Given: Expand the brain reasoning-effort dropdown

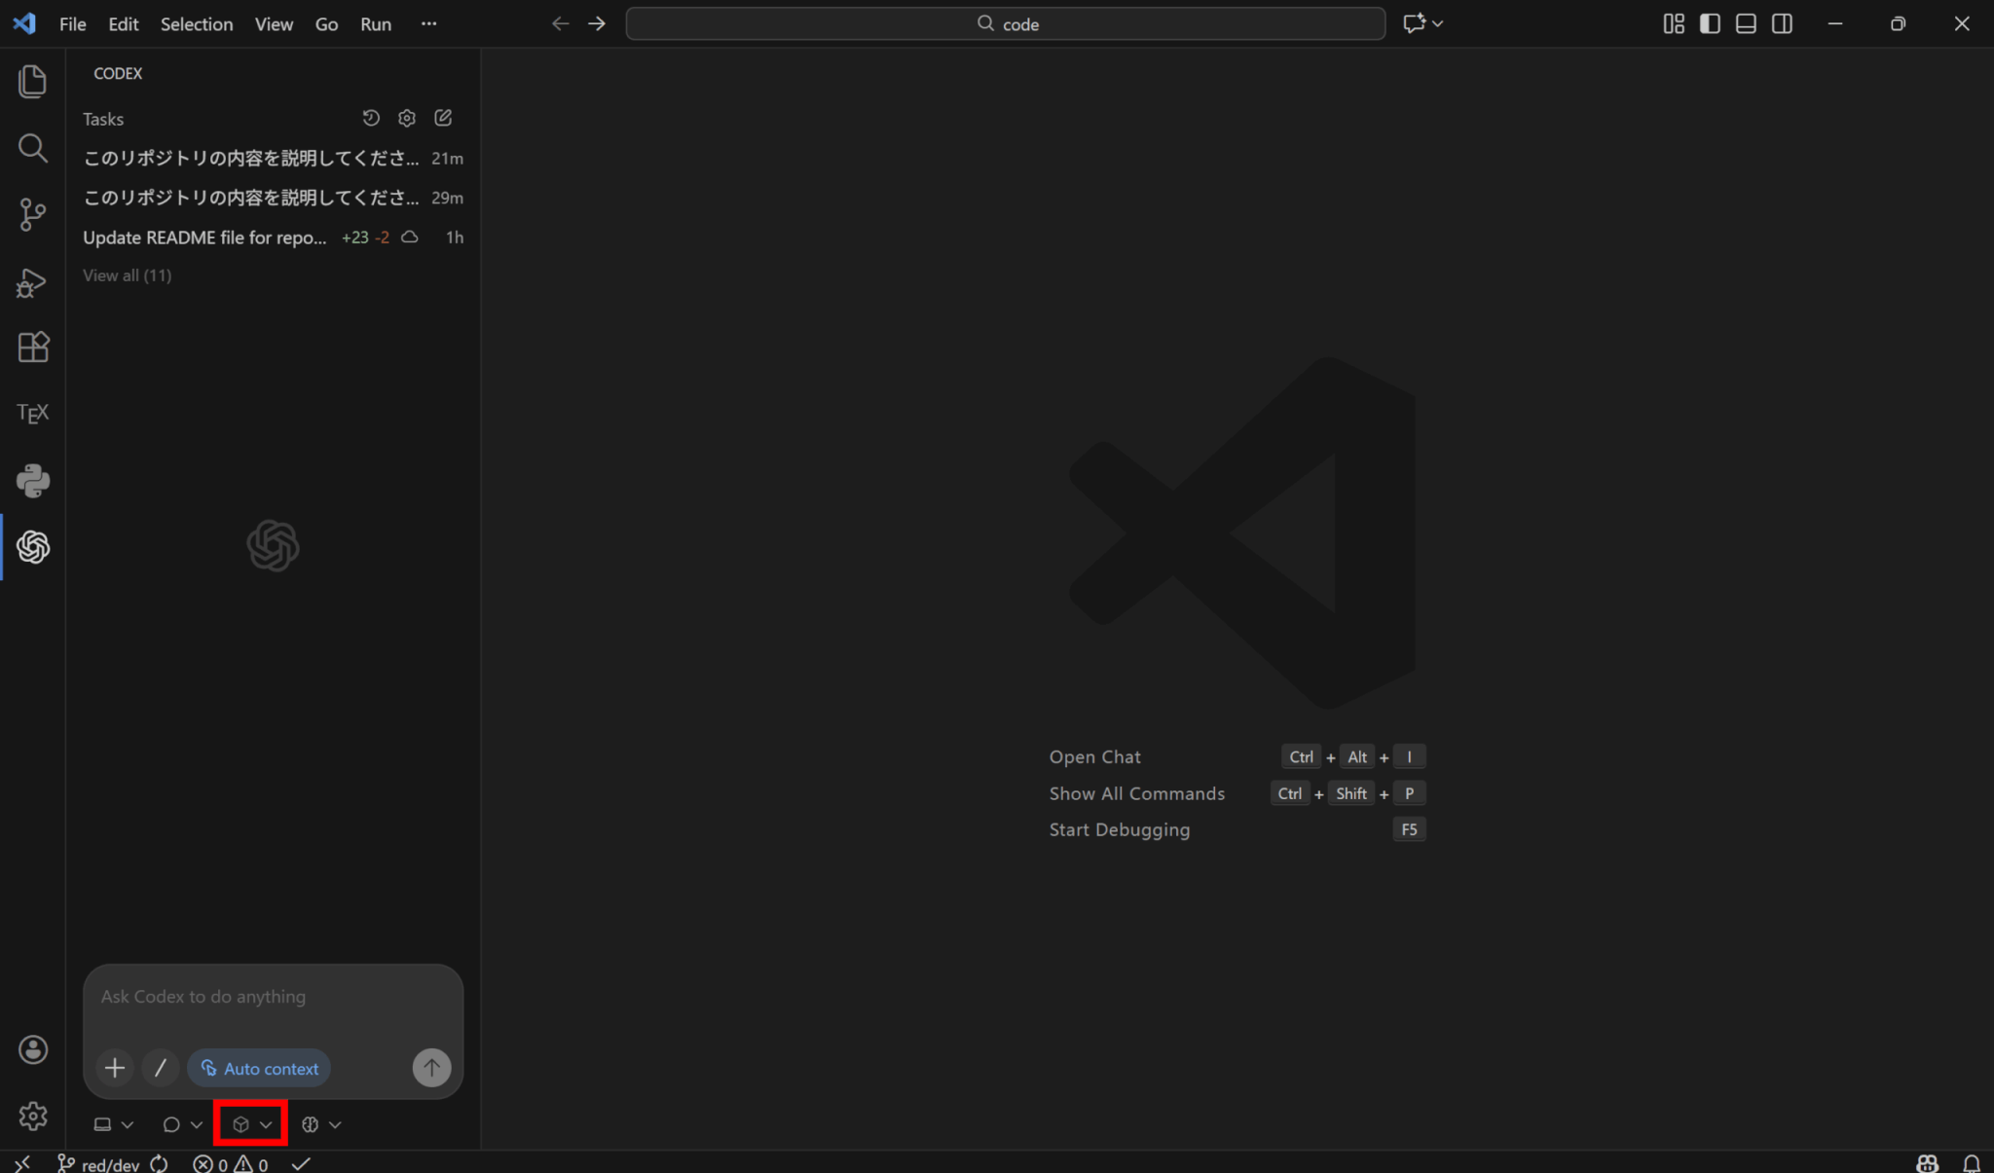Looking at the screenshot, I should (320, 1124).
